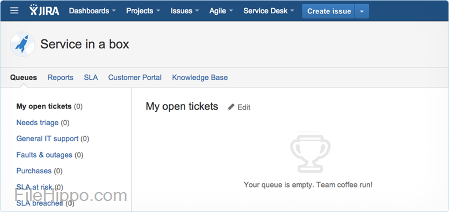Open the hamburger sidebar menu icon

coord(15,11)
